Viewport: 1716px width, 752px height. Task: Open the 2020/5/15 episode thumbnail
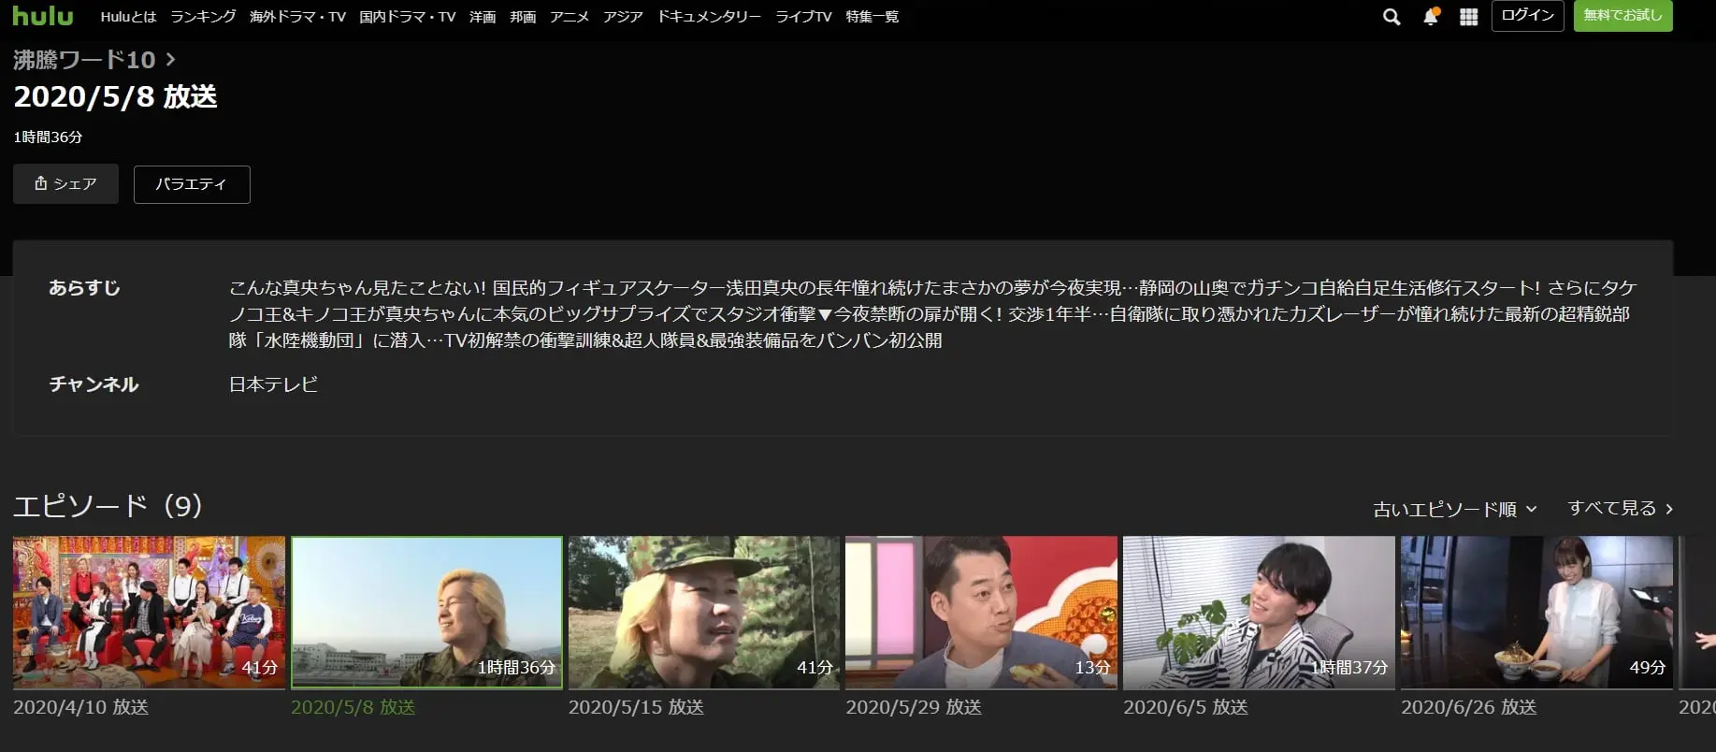click(x=704, y=612)
